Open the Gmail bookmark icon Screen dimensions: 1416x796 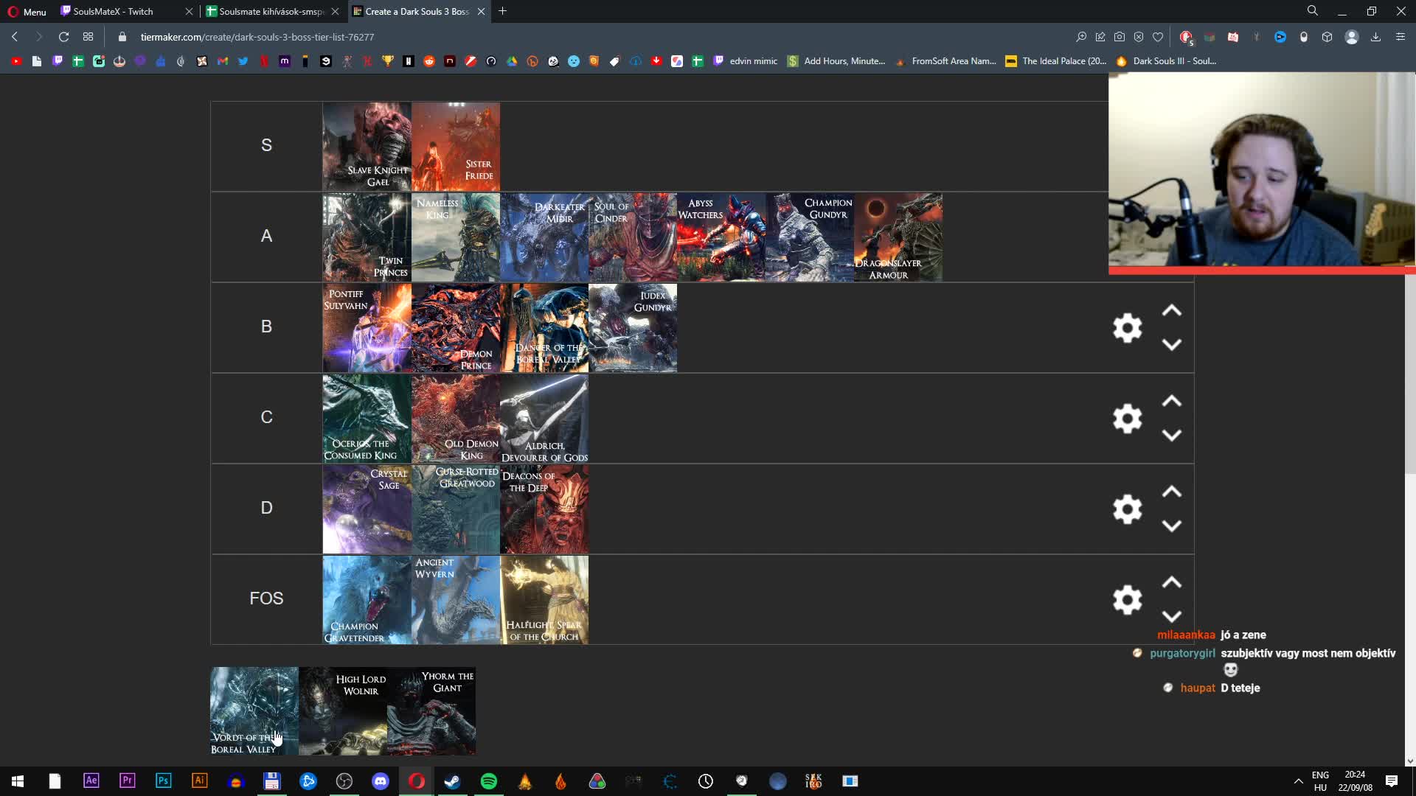[x=223, y=61]
